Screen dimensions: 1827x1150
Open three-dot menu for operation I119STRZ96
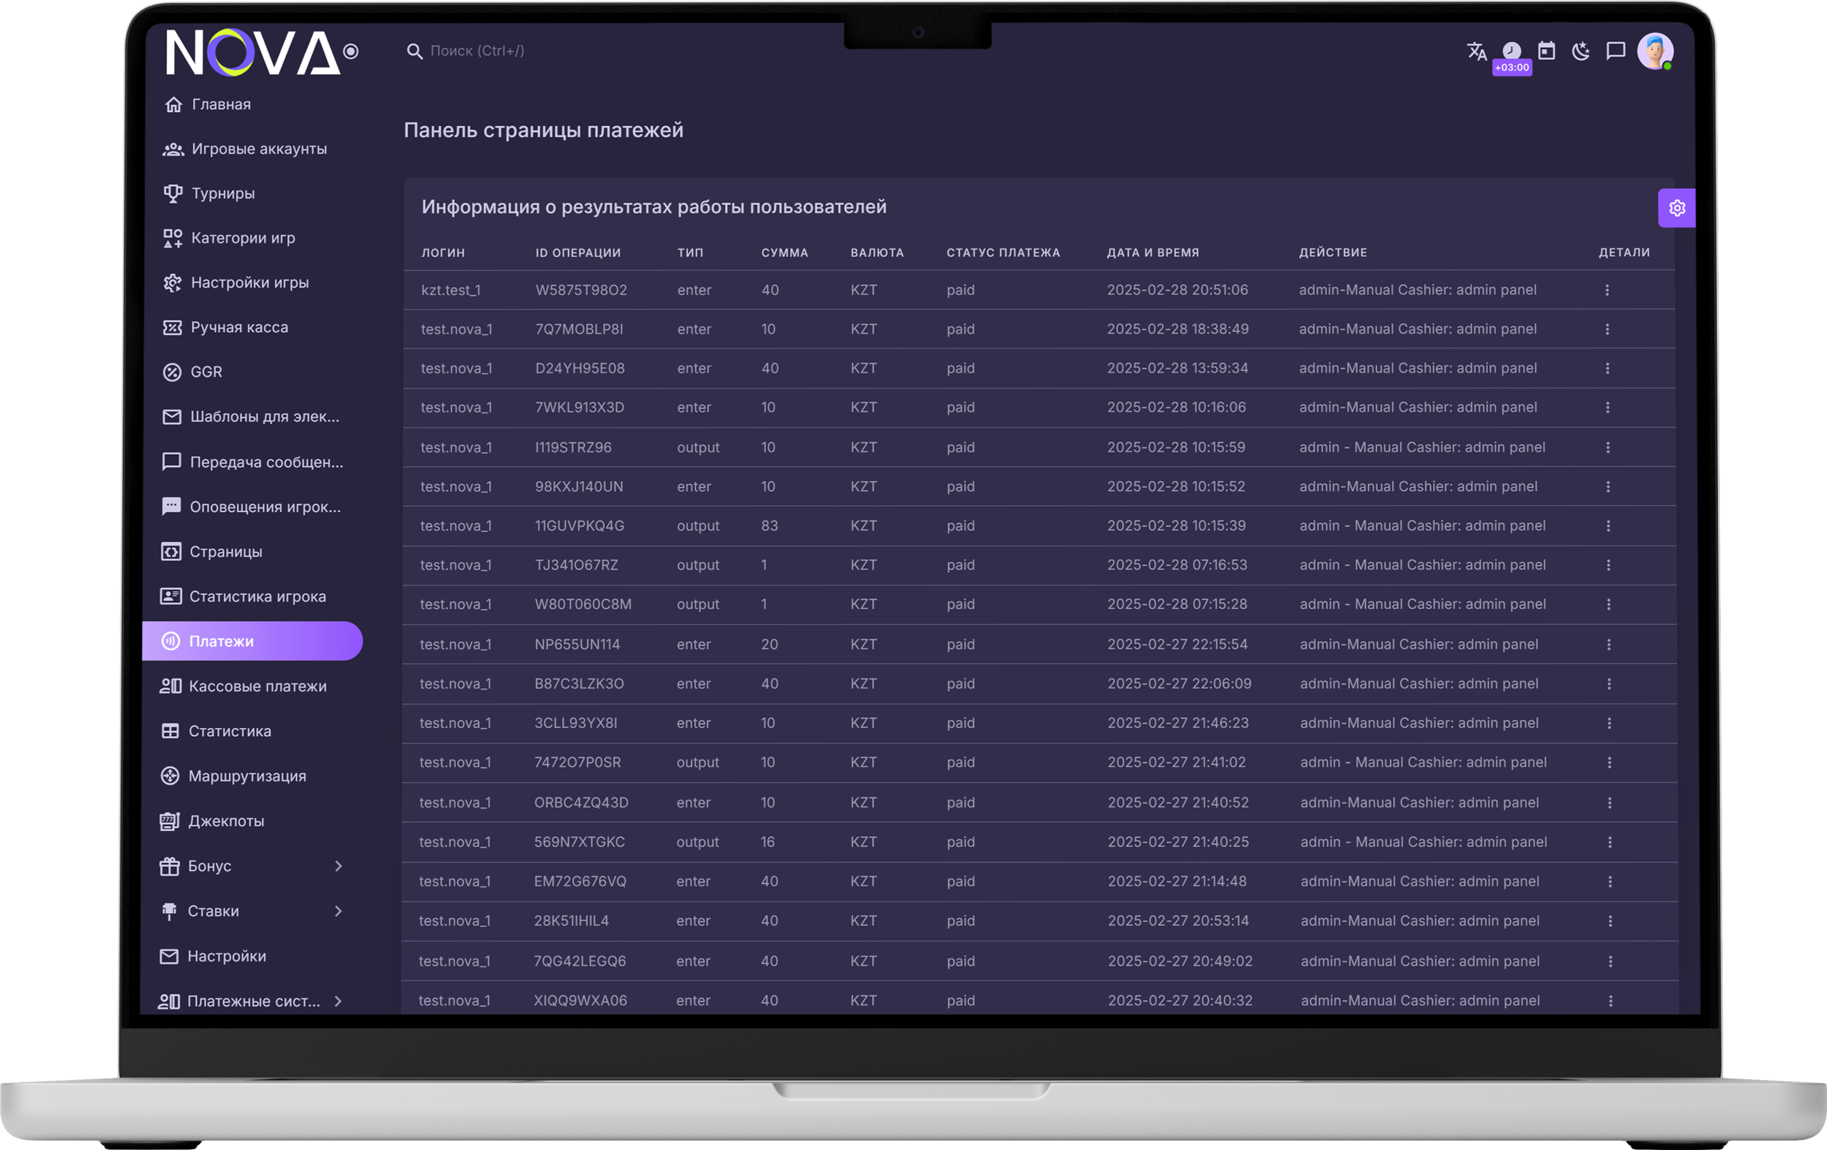click(1608, 447)
